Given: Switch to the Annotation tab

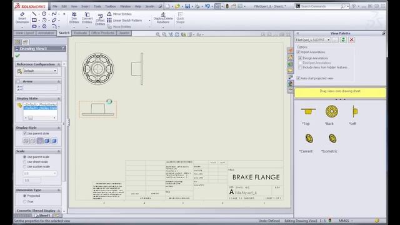Looking at the screenshot, I should (46, 33).
